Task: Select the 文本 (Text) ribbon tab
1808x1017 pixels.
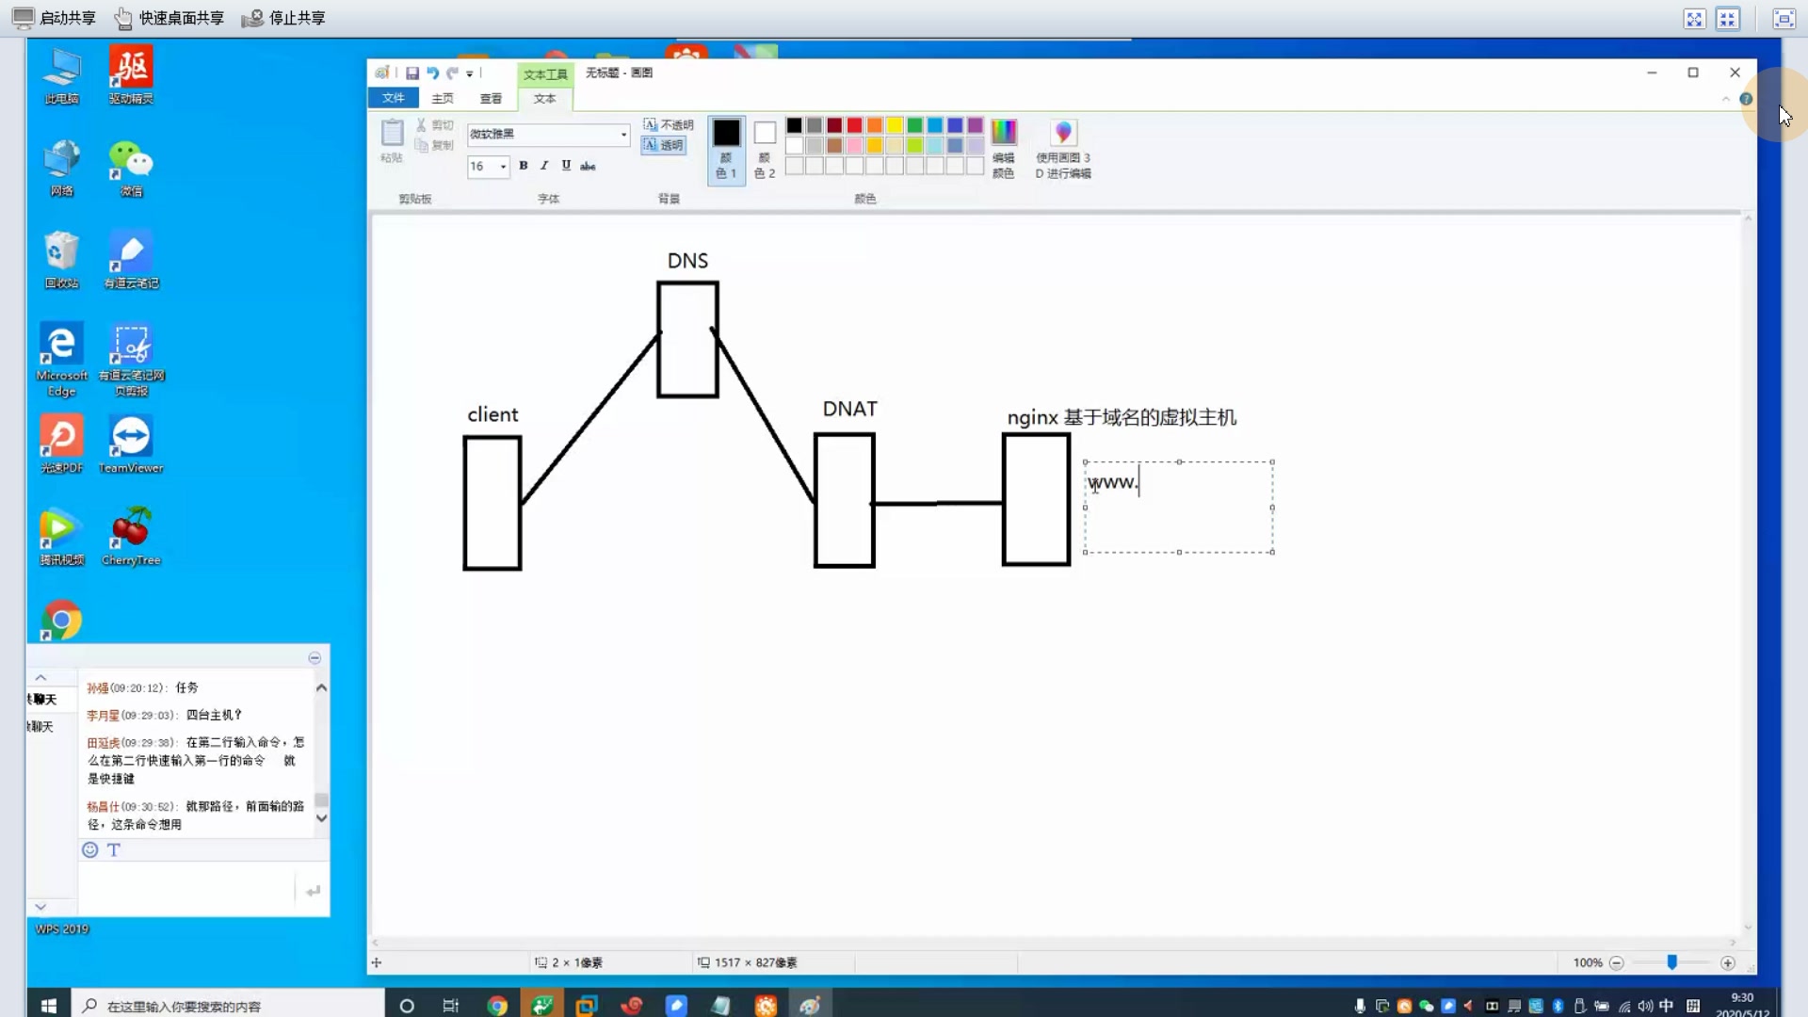Action: [544, 98]
